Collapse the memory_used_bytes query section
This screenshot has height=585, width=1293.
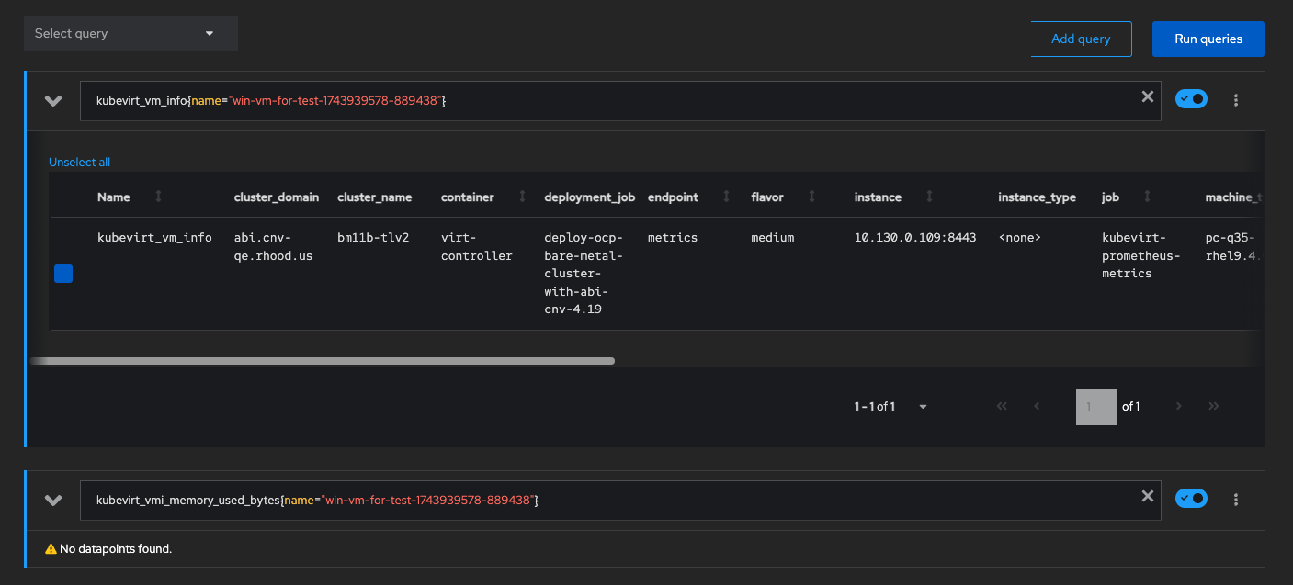[x=53, y=501]
